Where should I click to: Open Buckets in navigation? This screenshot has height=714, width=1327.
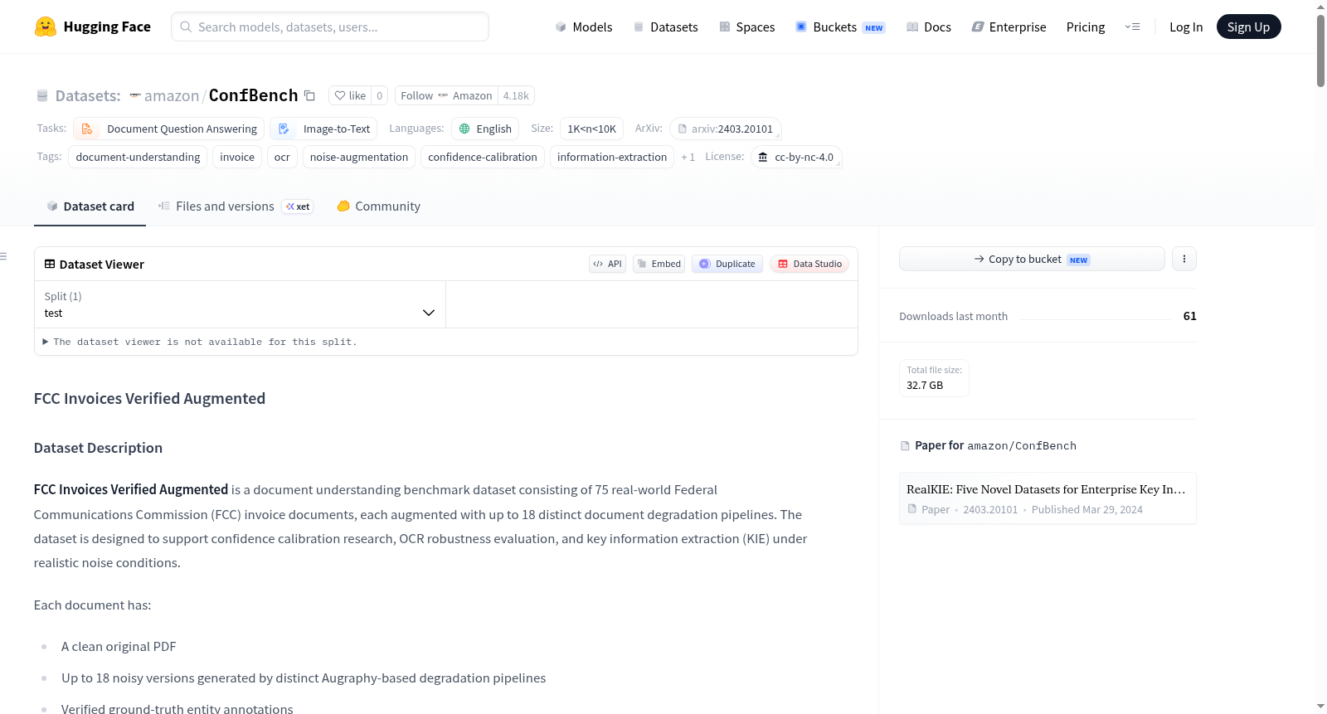point(840,27)
